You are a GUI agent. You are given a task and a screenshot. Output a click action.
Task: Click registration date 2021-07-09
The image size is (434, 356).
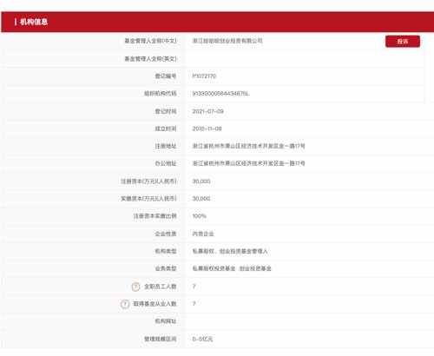tap(207, 111)
